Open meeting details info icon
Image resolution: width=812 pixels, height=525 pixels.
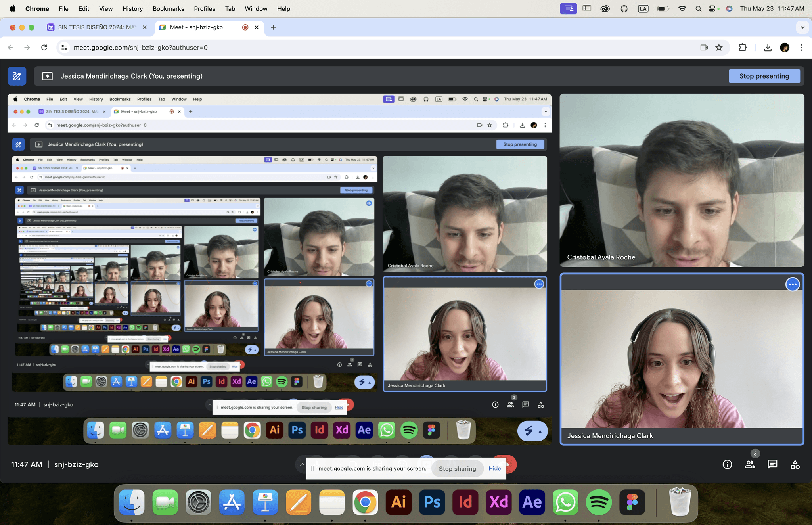727,464
